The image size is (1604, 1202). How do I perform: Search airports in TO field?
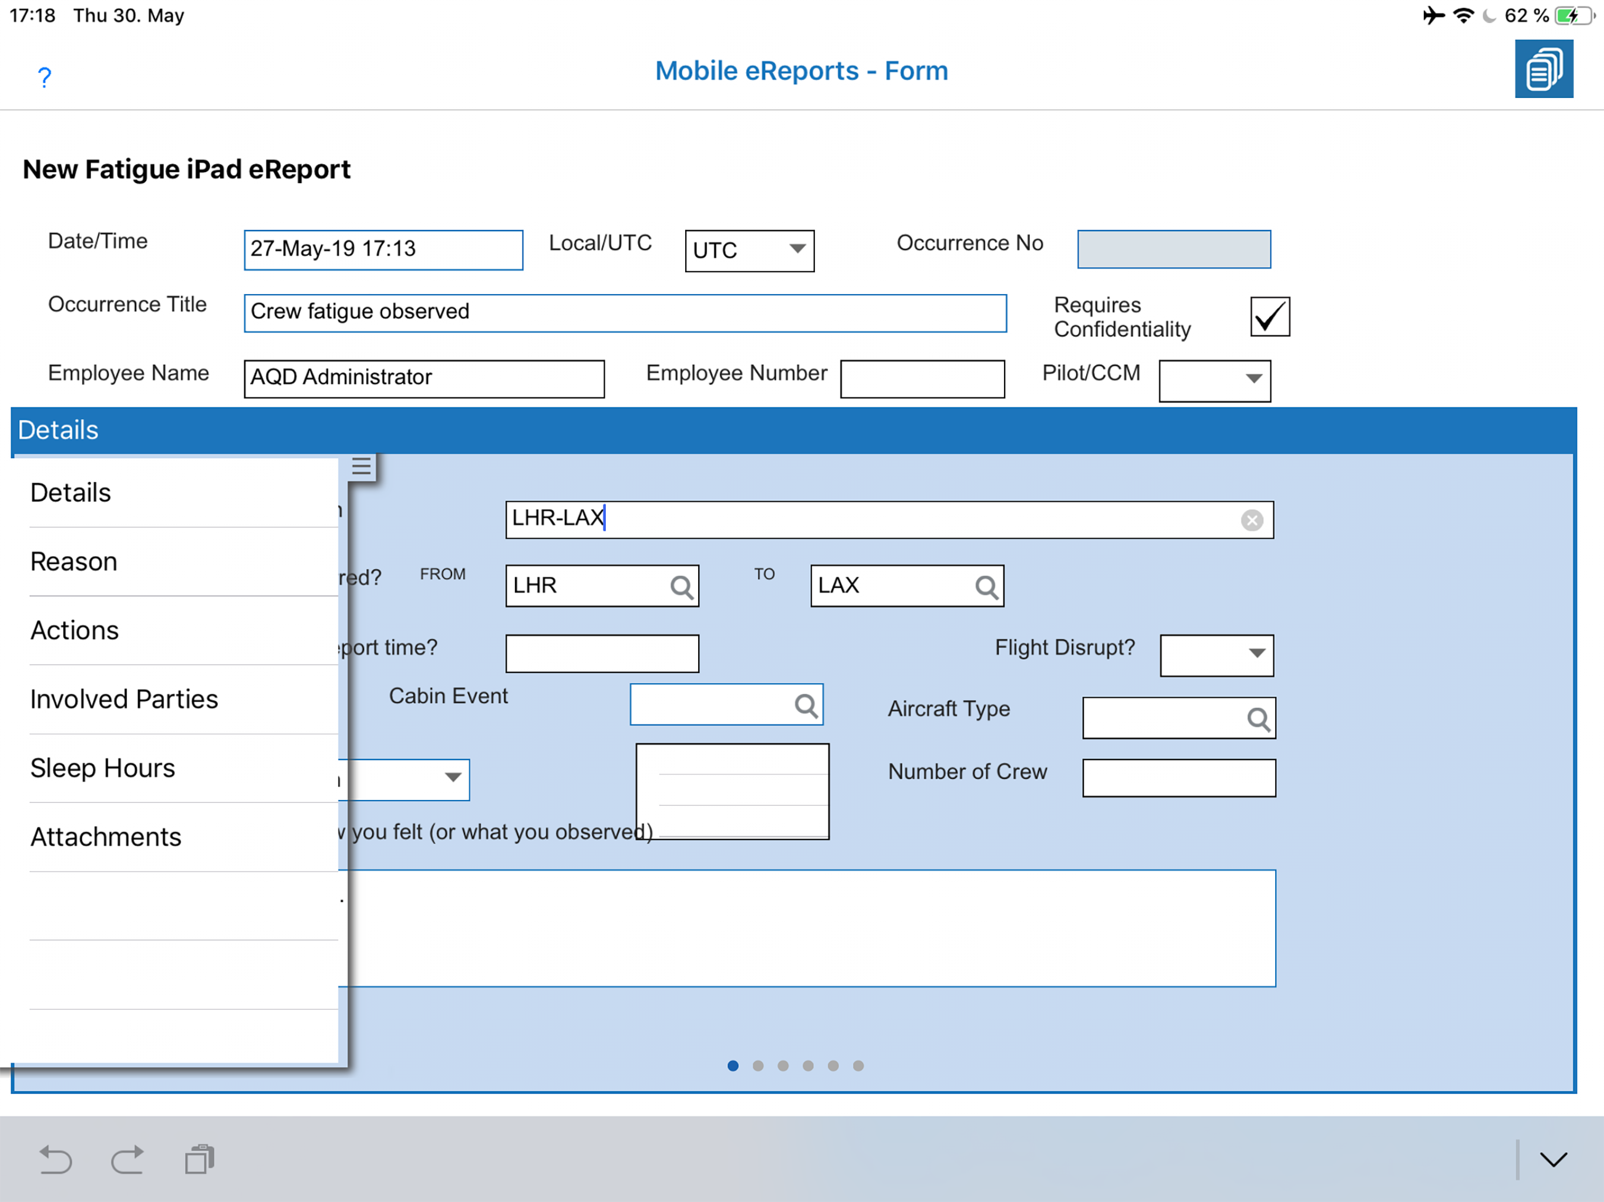986,586
